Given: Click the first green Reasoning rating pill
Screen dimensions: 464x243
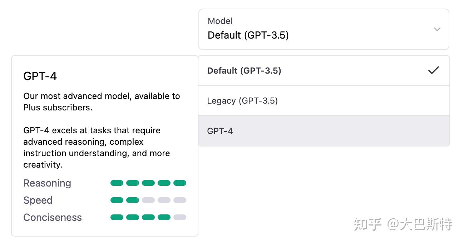Looking at the screenshot, I should tap(117, 183).
